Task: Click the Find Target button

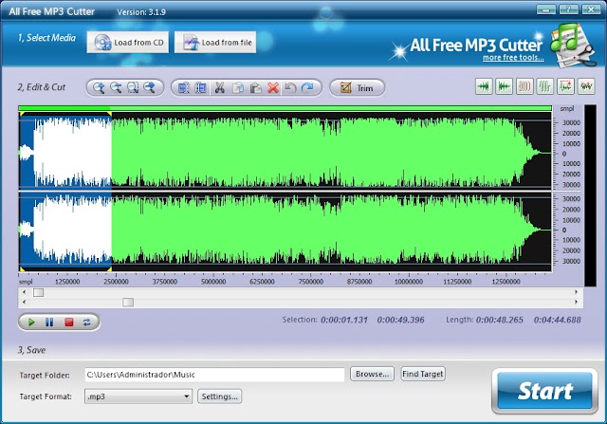Action: tap(423, 374)
